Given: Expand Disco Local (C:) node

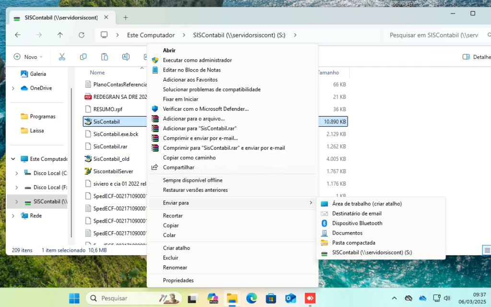Looking at the screenshot, I should [x=17, y=173].
